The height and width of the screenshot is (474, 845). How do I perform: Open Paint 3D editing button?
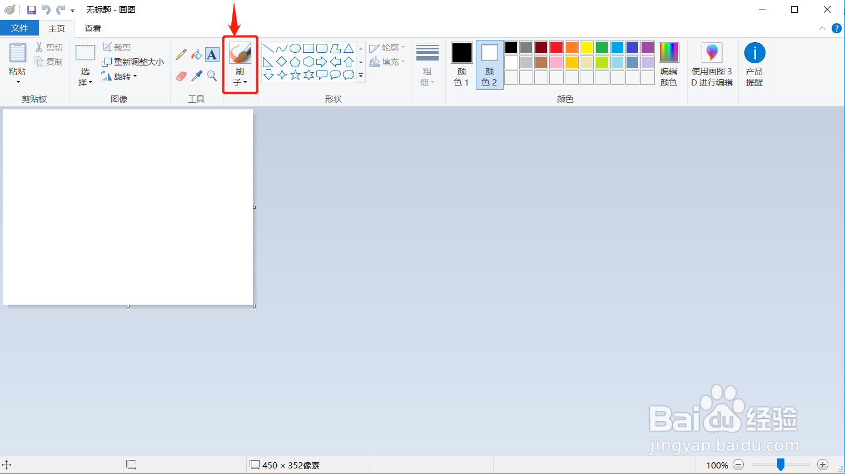click(712, 64)
